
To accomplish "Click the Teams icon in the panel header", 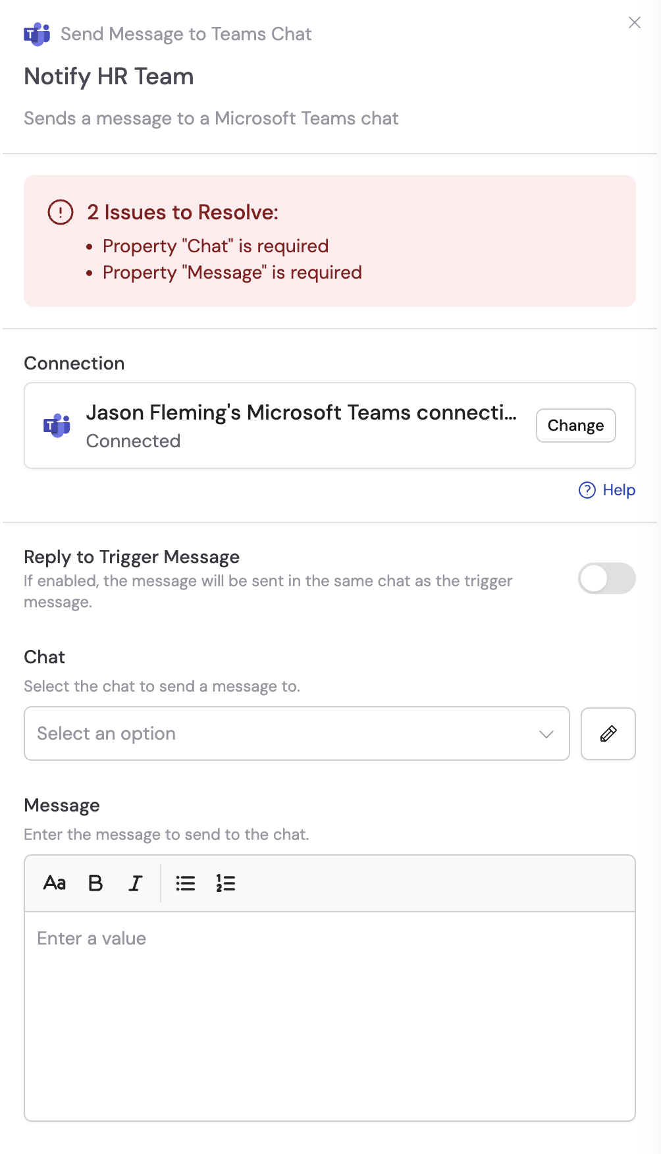I will (x=38, y=34).
